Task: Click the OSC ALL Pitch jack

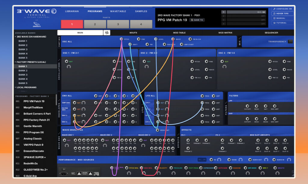Action: 122,39
